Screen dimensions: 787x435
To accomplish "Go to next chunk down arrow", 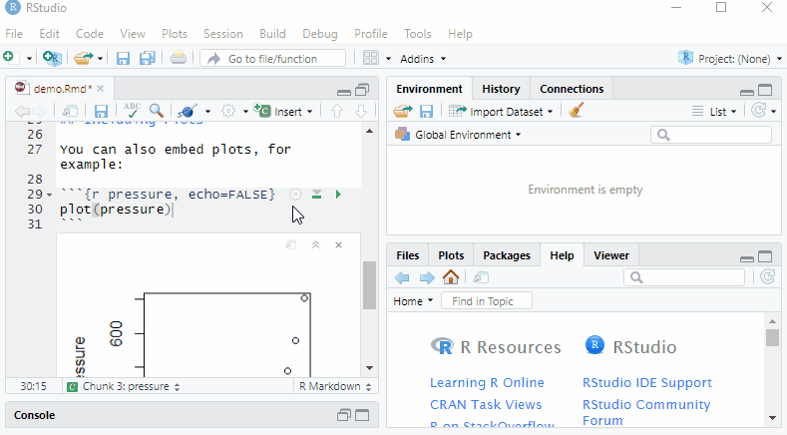I will click(x=361, y=111).
